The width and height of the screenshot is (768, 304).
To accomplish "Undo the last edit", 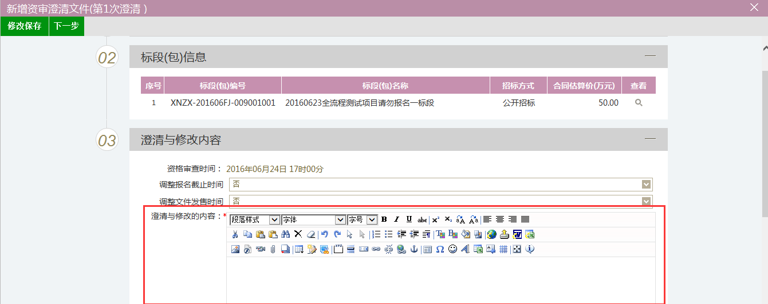I will tap(324, 234).
